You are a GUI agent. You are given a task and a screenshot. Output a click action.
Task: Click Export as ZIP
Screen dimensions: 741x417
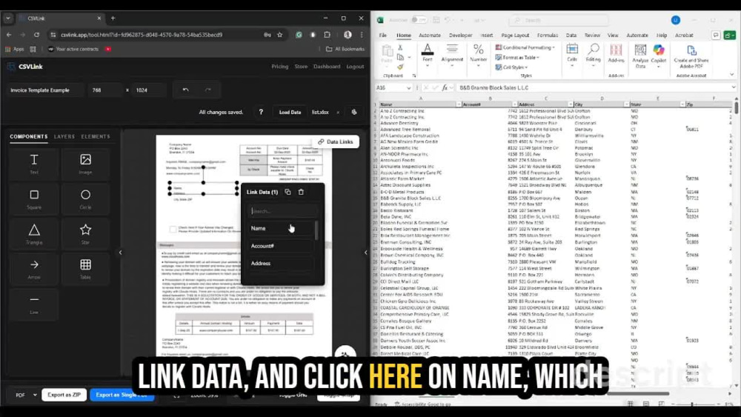pyautogui.click(x=64, y=395)
